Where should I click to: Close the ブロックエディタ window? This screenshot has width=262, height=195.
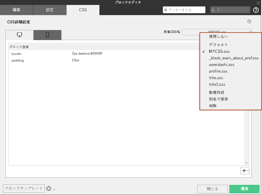coord(258,3)
